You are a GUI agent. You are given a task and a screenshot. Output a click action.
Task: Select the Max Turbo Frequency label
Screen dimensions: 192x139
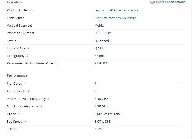coord(23,107)
